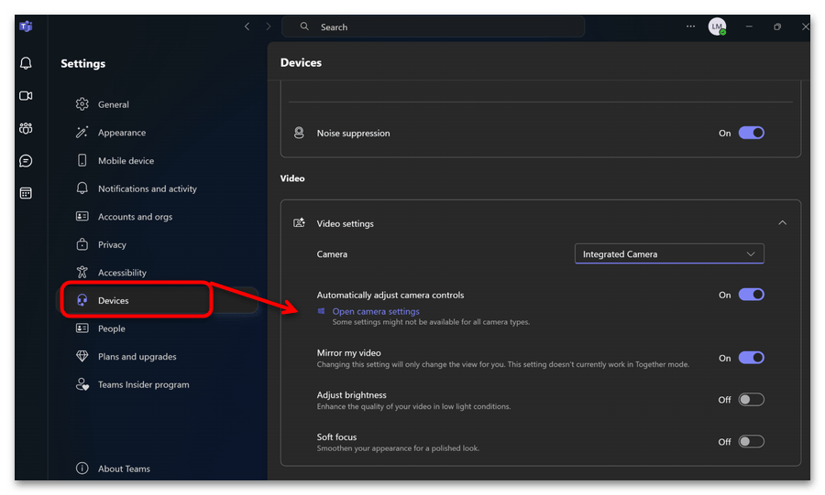Click the Video settings header text

pyautogui.click(x=346, y=223)
